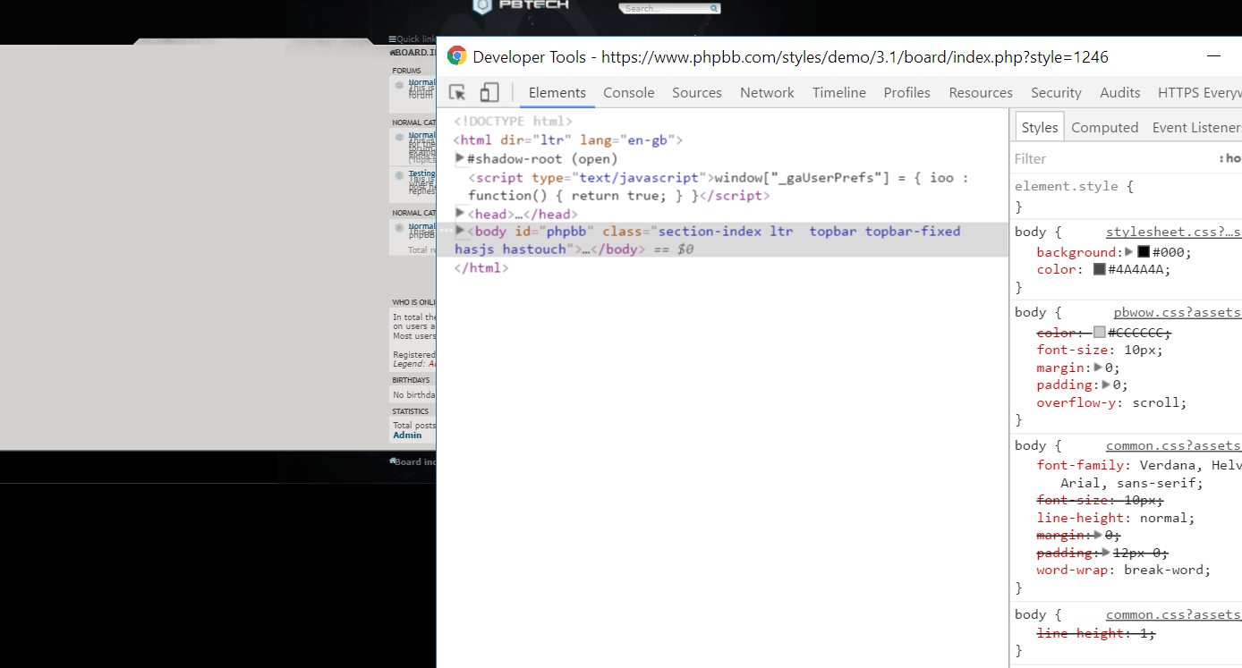Click the Board index home icon in footer
This screenshot has height=668, width=1242.
[x=392, y=461]
